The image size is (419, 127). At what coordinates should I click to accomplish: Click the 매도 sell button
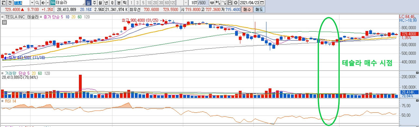259,9
